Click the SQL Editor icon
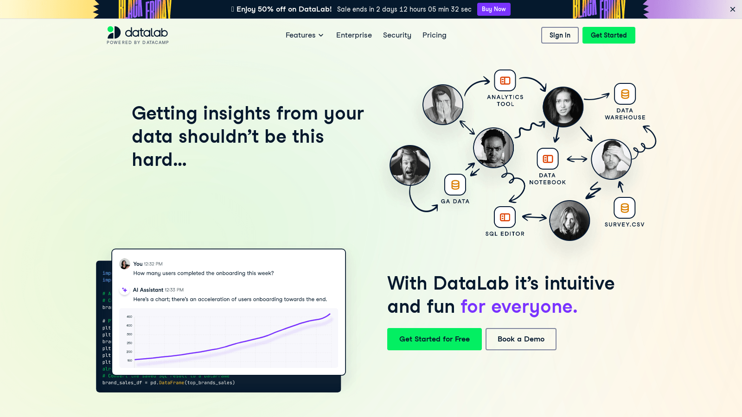This screenshot has height=417, width=742. tap(505, 217)
